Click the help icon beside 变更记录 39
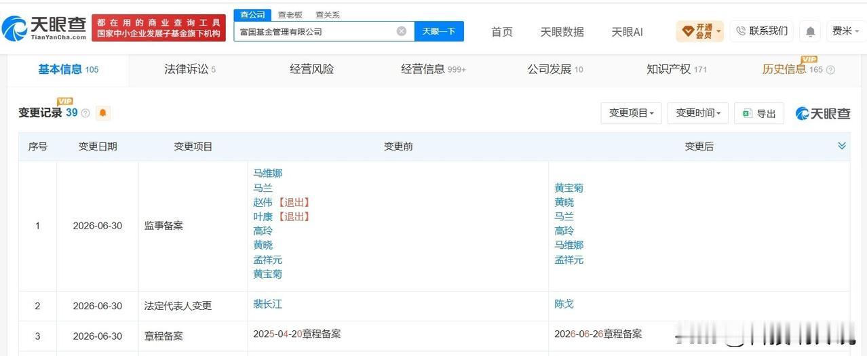867x356 pixels. coord(85,113)
